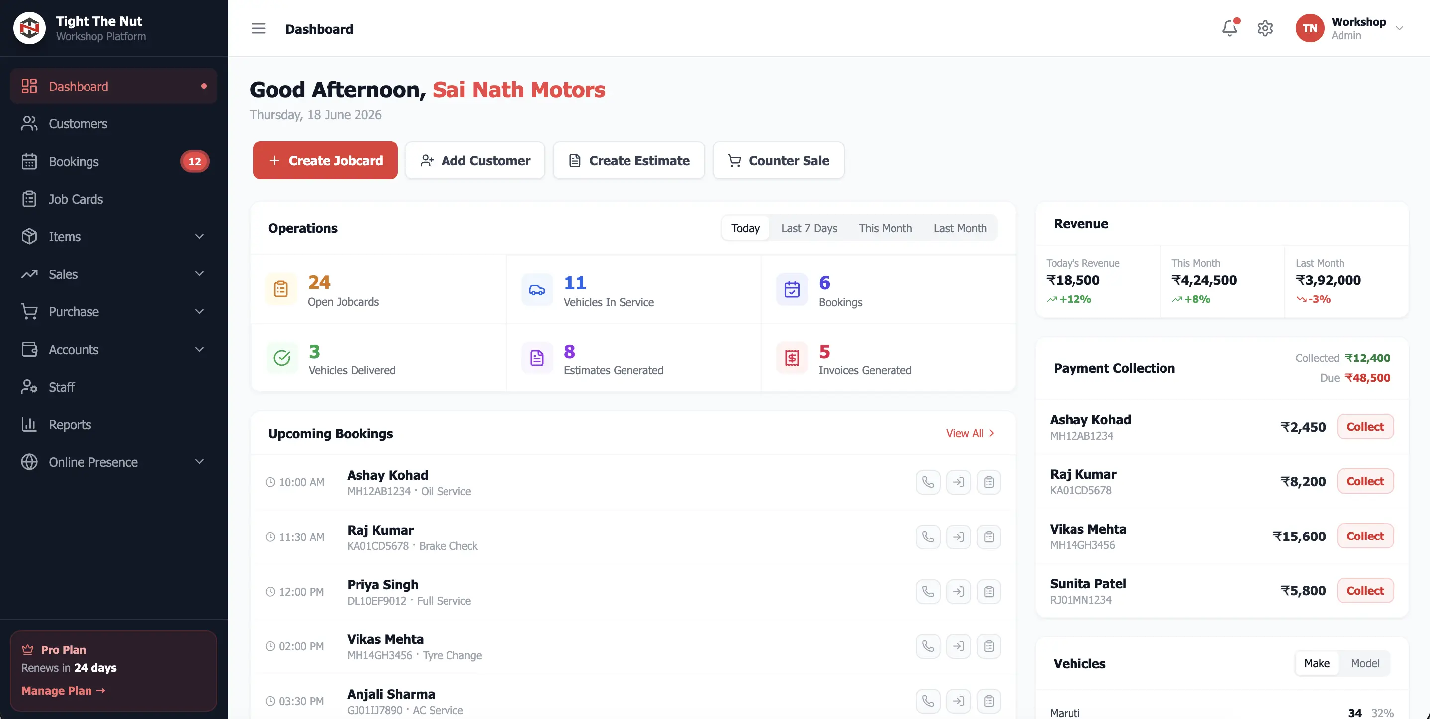This screenshot has height=719, width=1430.
Task: Expand the Sales sidebar menu
Action: [x=113, y=274]
